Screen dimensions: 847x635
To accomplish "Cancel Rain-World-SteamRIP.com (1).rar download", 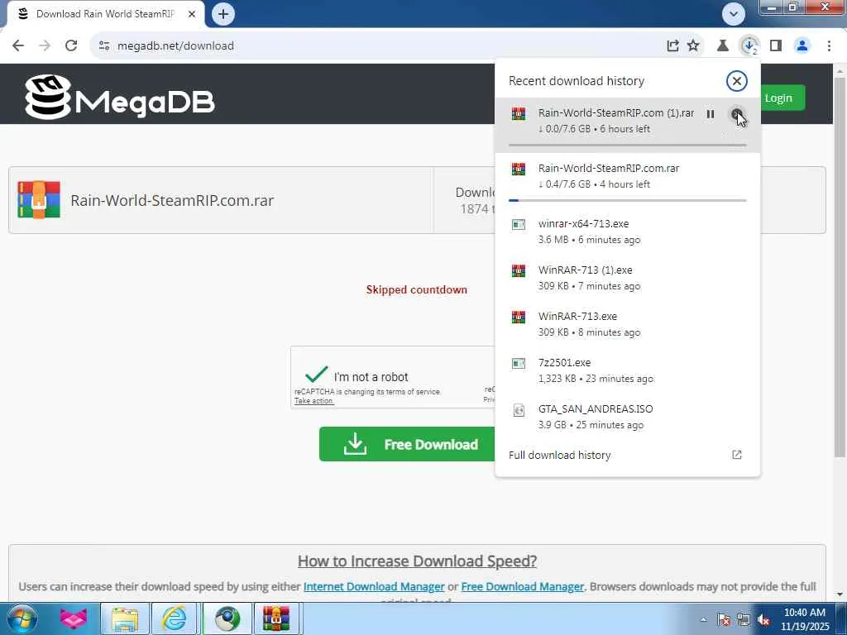I will pyautogui.click(x=736, y=114).
